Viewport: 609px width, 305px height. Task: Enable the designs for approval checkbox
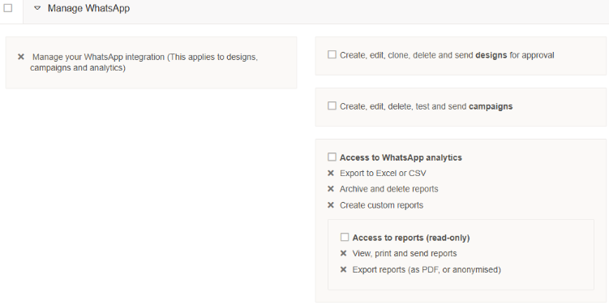click(332, 54)
